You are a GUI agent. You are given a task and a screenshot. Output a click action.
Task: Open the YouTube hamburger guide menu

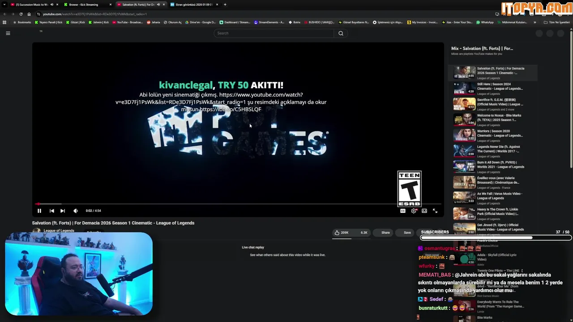click(x=8, y=33)
